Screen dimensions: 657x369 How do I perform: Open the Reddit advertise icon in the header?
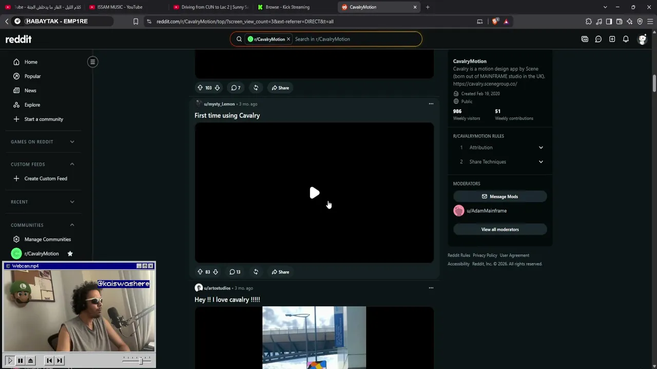585,39
